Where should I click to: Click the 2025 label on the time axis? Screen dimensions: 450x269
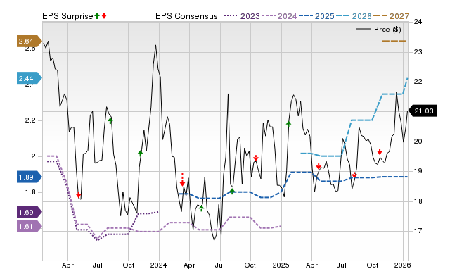pos(281,265)
